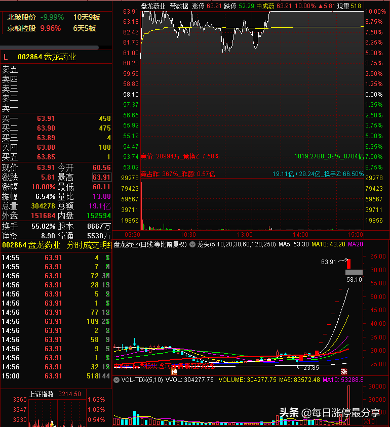The height and width of the screenshot is (427, 390).
Task: Click the 量比 value 13.08
Action: pos(102,196)
